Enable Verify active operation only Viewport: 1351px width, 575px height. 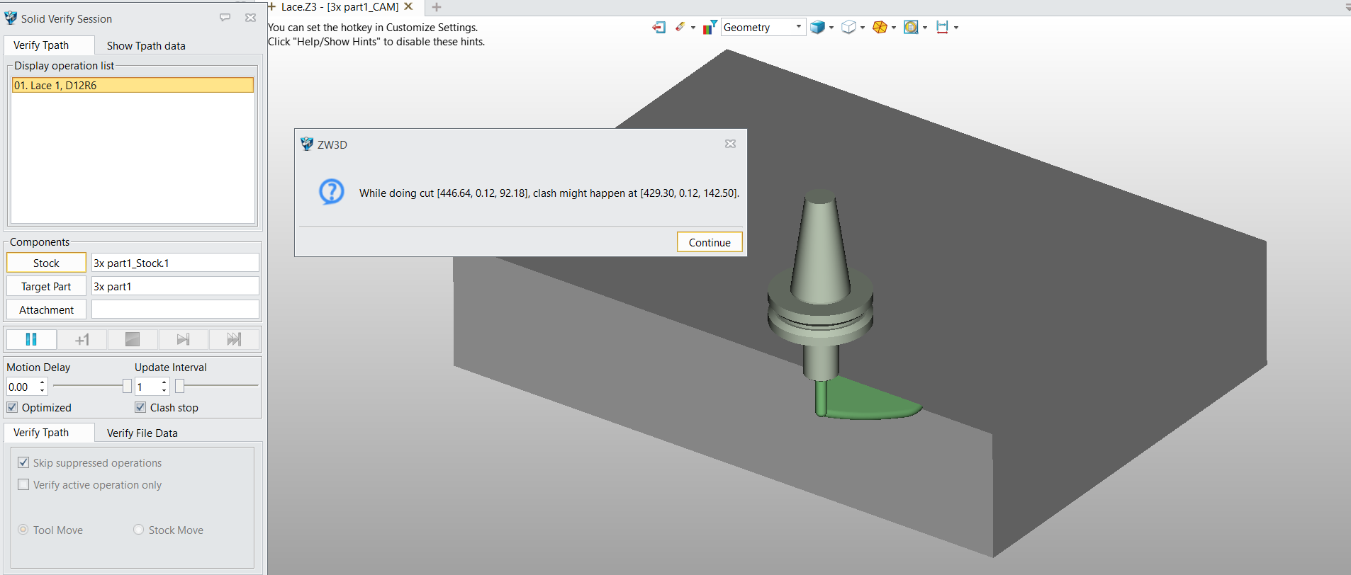click(x=24, y=484)
